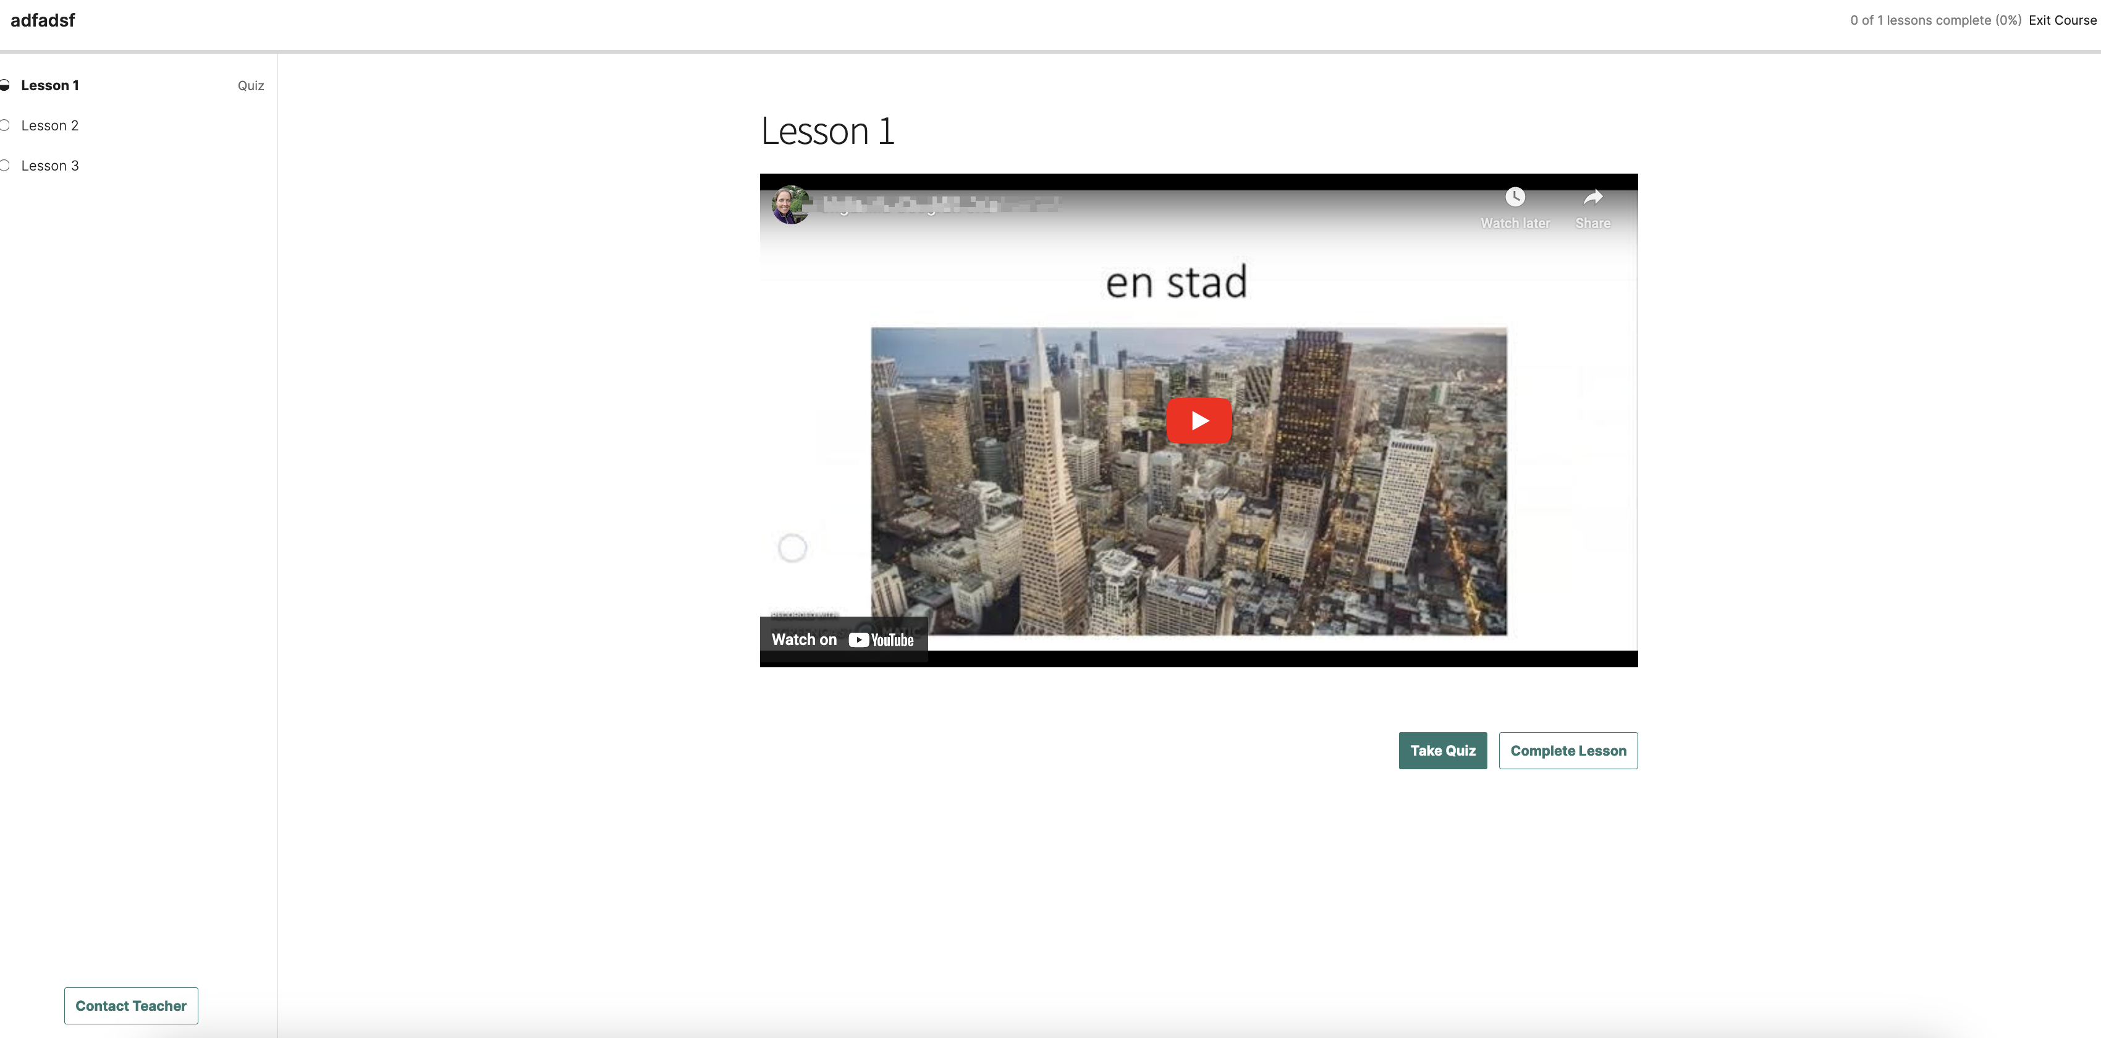Click the '0 of 1 lessons complete' text
This screenshot has width=2101, height=1038.
point(1935,20)
